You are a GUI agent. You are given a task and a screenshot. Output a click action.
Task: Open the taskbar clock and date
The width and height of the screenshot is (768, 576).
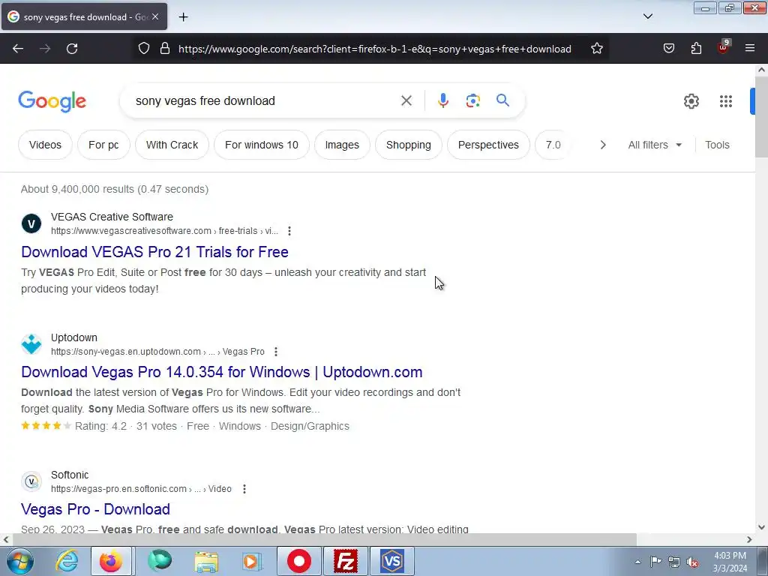[730, 562]
